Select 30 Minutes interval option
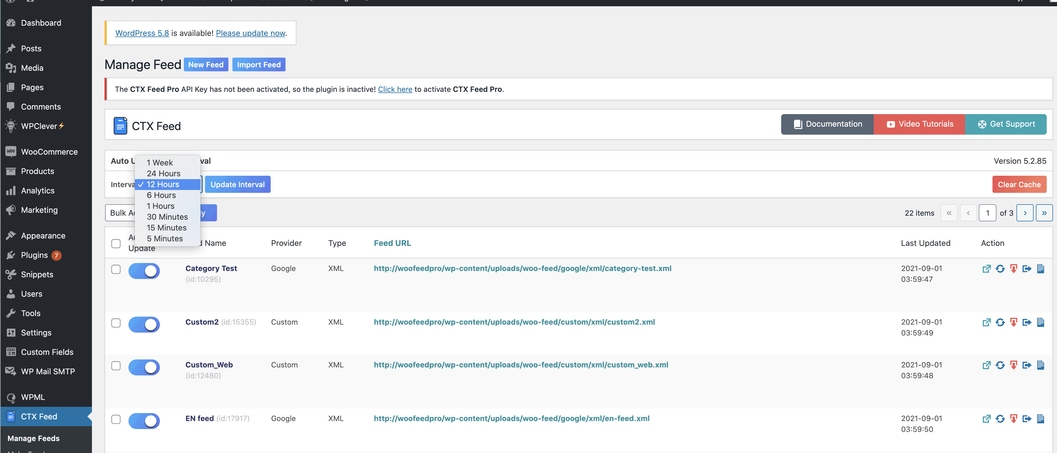This screenshot has height=453, width=1057. pos(167,217)
